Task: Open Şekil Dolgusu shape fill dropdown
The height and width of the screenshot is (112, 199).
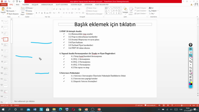Action: 141,8
